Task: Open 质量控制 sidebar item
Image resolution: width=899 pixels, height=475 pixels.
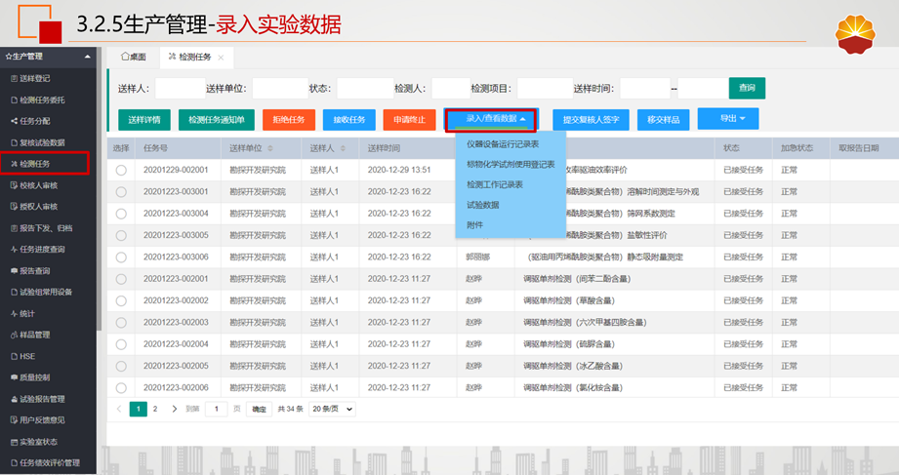Action: tap(30, 377)
